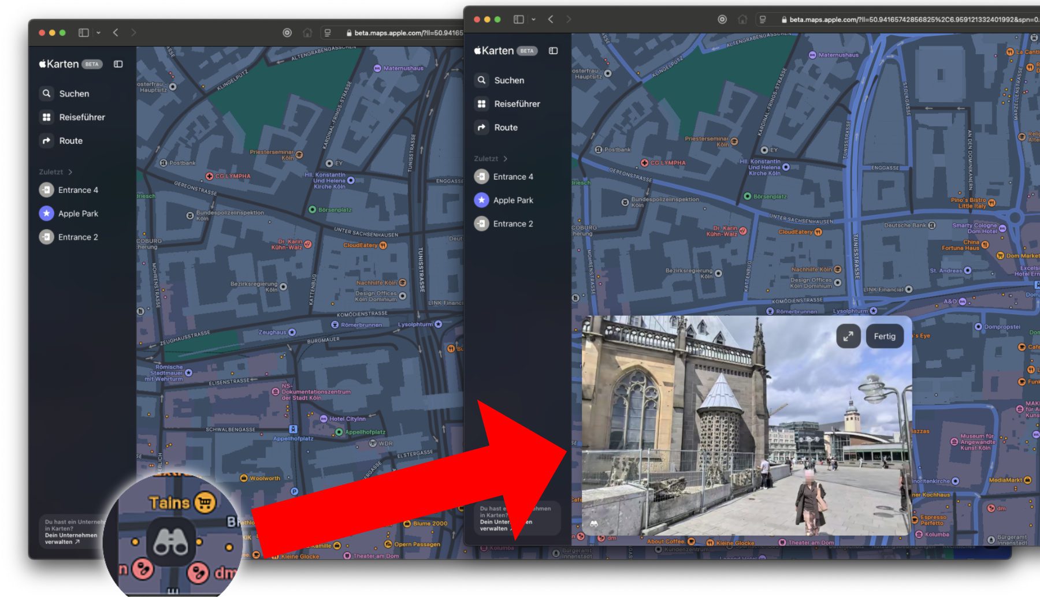Open Entrance 4 in back window recents
The image size is (1040, 597).
pyautogui.click(x=78, y=190)
